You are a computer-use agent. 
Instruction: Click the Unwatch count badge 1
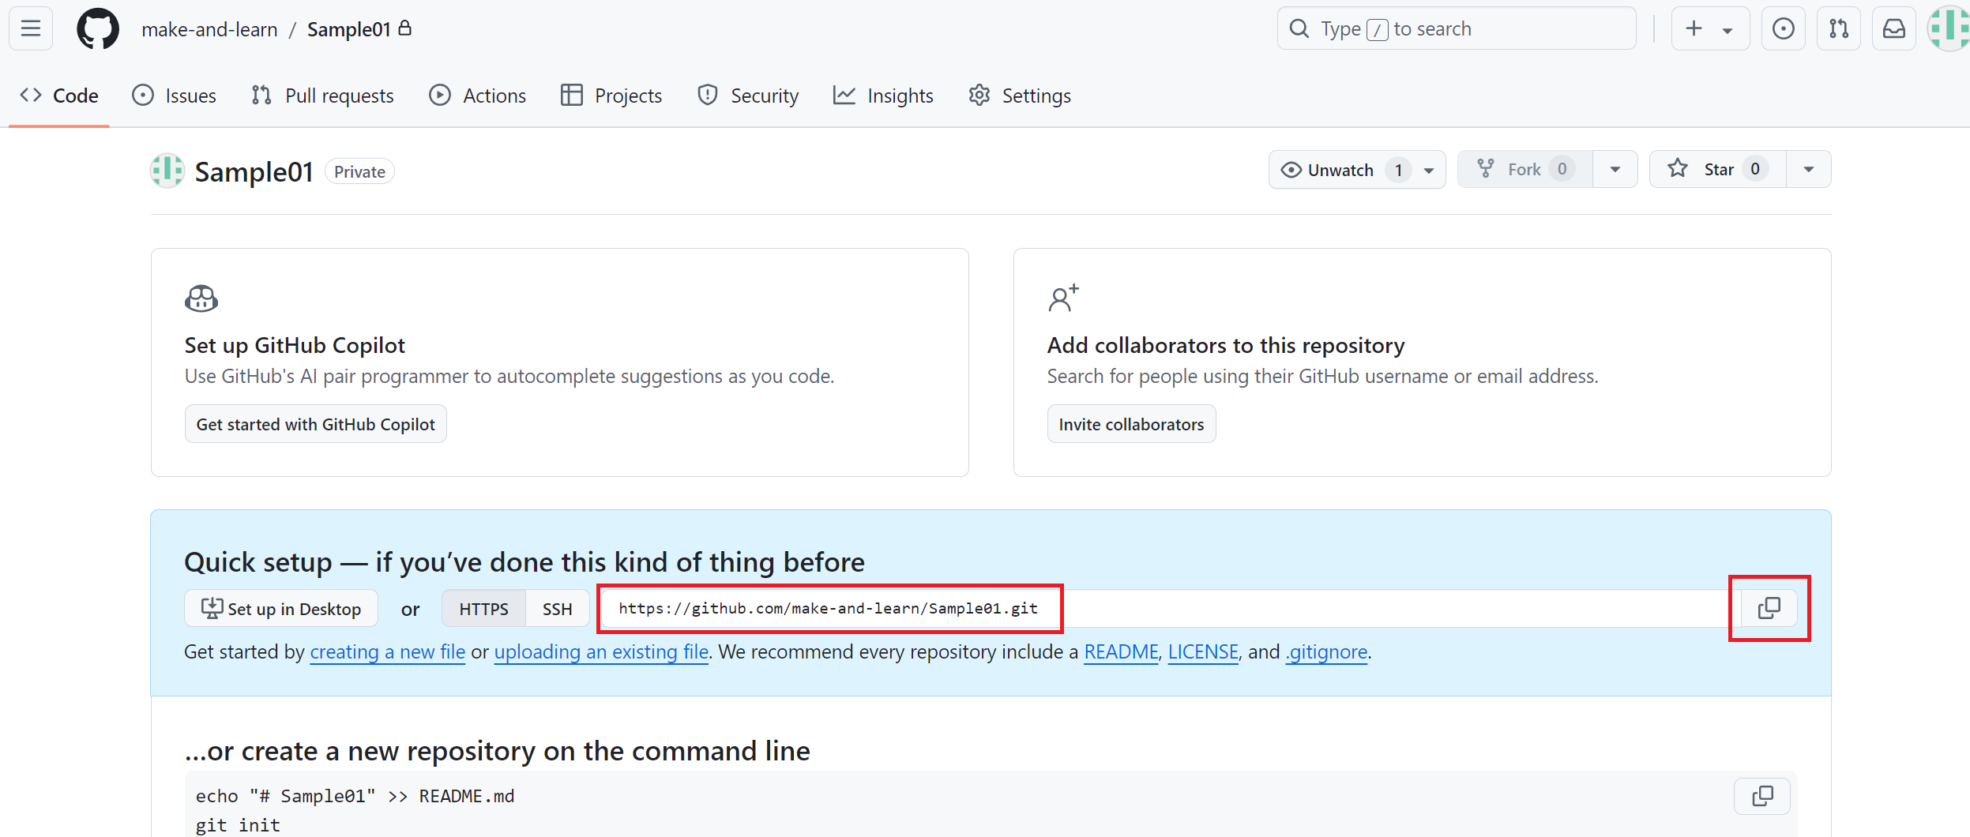pyautogui.click(x=1398, y=170)
